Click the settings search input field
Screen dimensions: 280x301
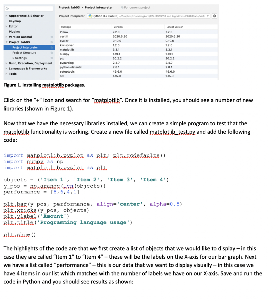tap(29, 9)
